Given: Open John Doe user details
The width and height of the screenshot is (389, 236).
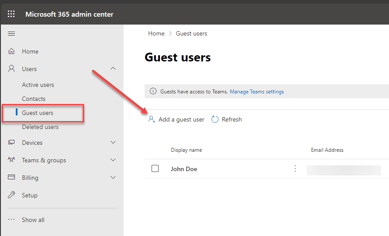Looking at the screenshot, I should click(x=184, y=169).
